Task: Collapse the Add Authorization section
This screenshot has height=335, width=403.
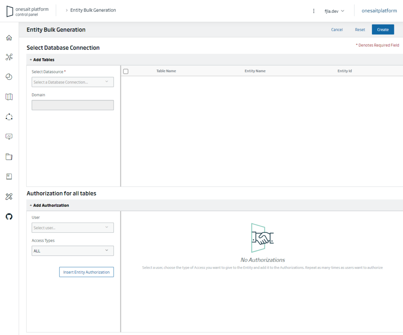Action: pos(49,205)
